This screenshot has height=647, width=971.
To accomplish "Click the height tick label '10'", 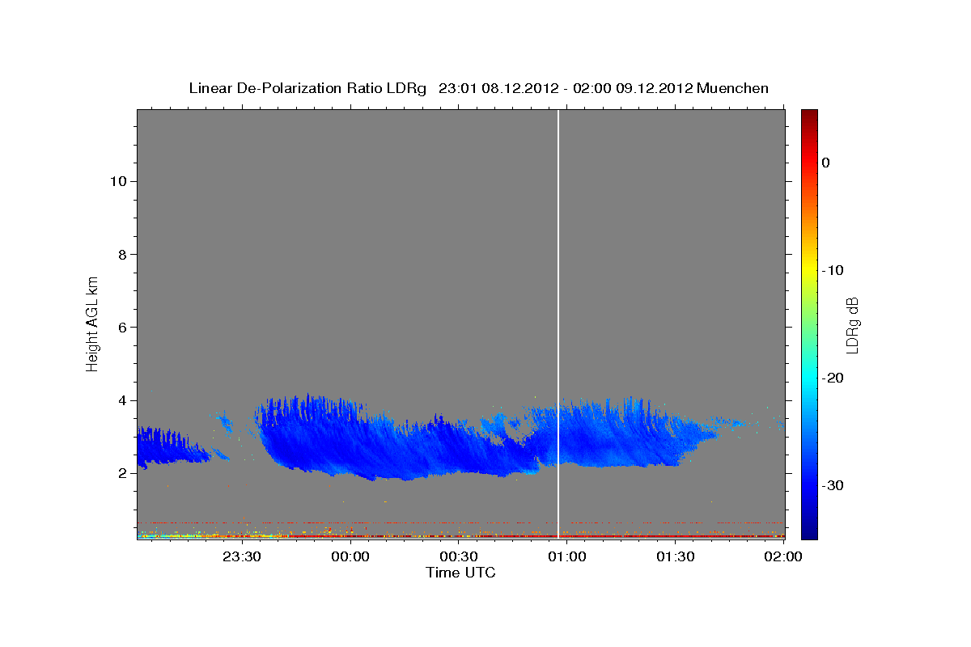I will tap(117, 181).
